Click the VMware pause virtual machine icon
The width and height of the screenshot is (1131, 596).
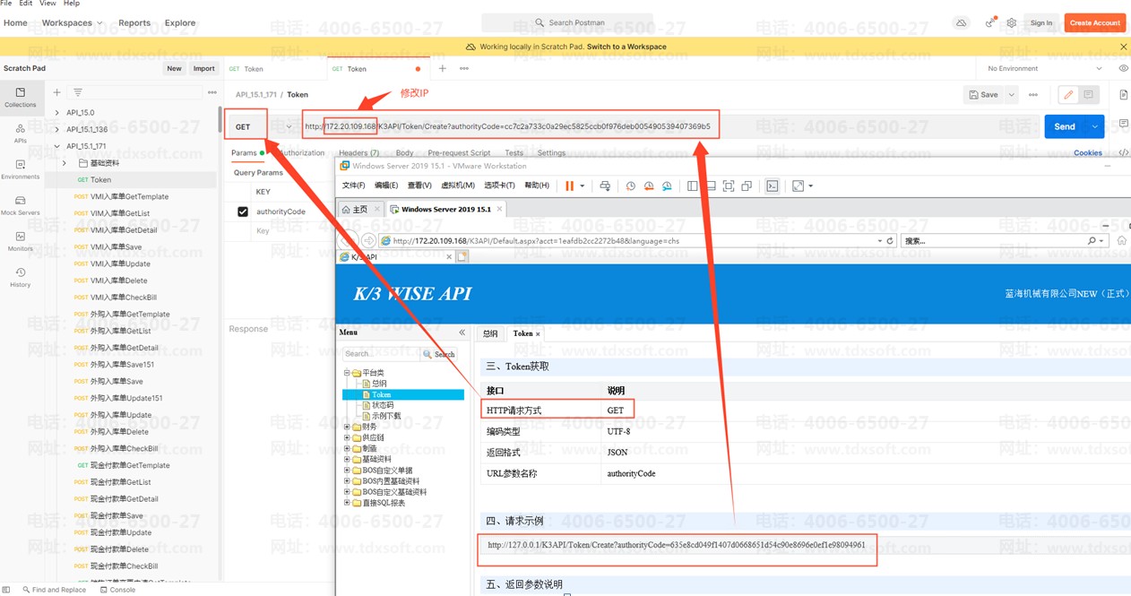pos(569,186)
